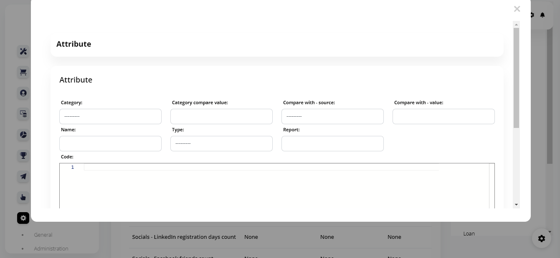This screenshot has height=258, width=560.
Task: Open the pie chart sidebar icon
Action: point(23,135)
